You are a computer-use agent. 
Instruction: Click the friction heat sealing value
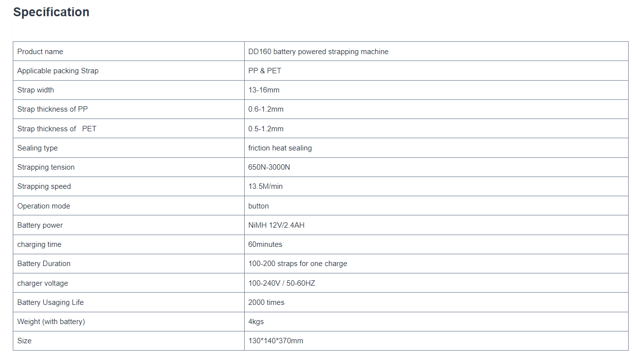click(280, 148)
